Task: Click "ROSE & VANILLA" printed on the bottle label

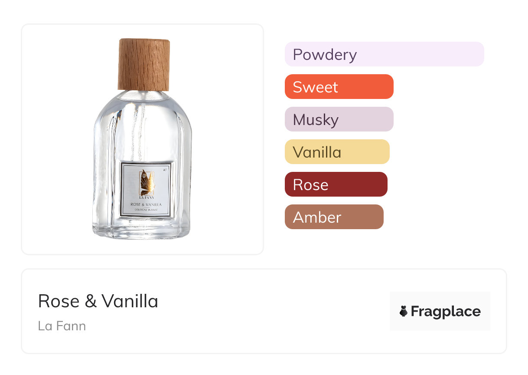Action: point(146,204)
